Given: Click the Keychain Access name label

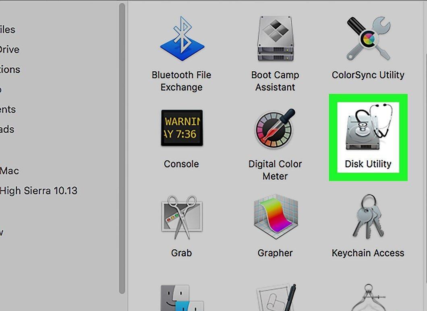Looking at the screenshot, I should (368, 253).
